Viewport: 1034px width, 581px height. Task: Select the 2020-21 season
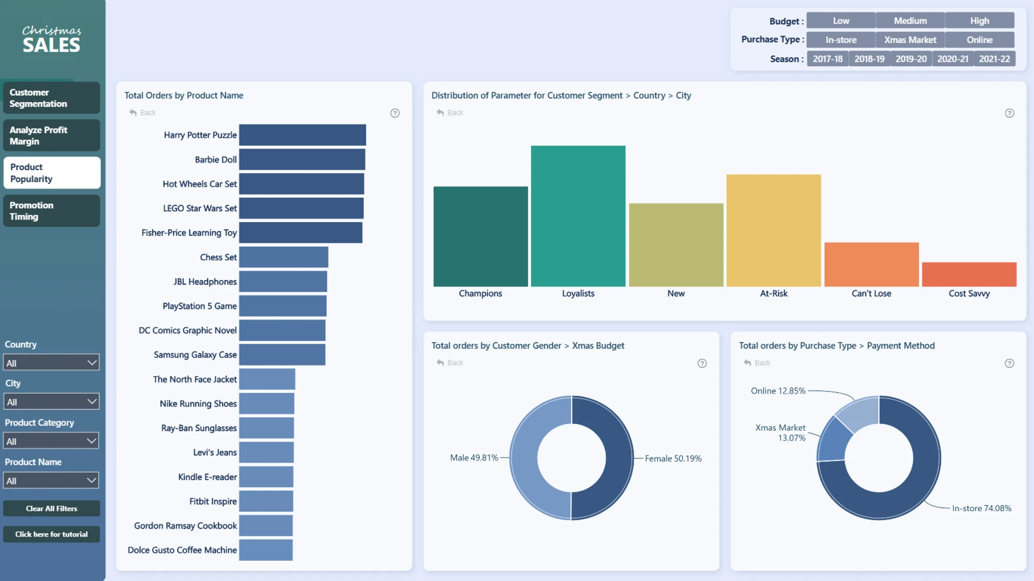(953, 59)
